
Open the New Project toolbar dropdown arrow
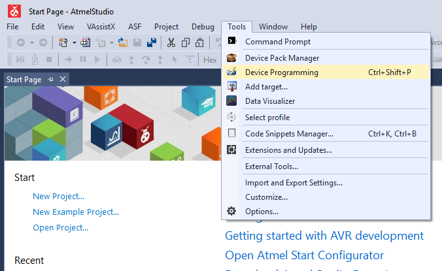point(75,43)
